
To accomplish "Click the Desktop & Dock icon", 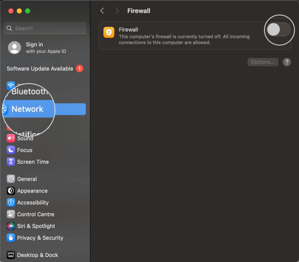I will pyautogui.click(x=11, y=255).
